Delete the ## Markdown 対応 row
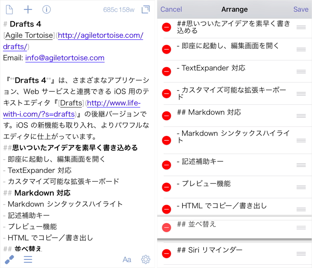 [x=167, y=116]
